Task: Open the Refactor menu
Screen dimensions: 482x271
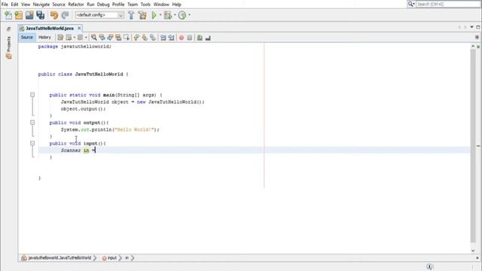Action: point(76,5)
